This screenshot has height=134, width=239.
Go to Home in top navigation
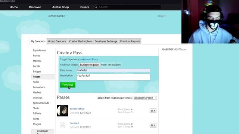[14, 7]
